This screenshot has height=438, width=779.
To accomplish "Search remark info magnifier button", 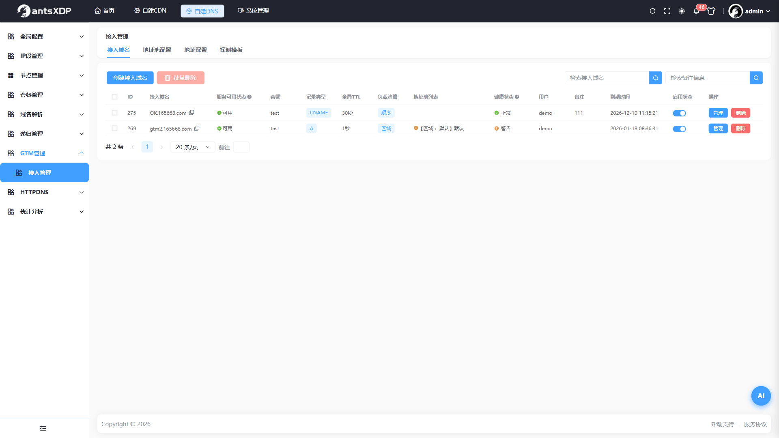I will (x=756, y=78).
